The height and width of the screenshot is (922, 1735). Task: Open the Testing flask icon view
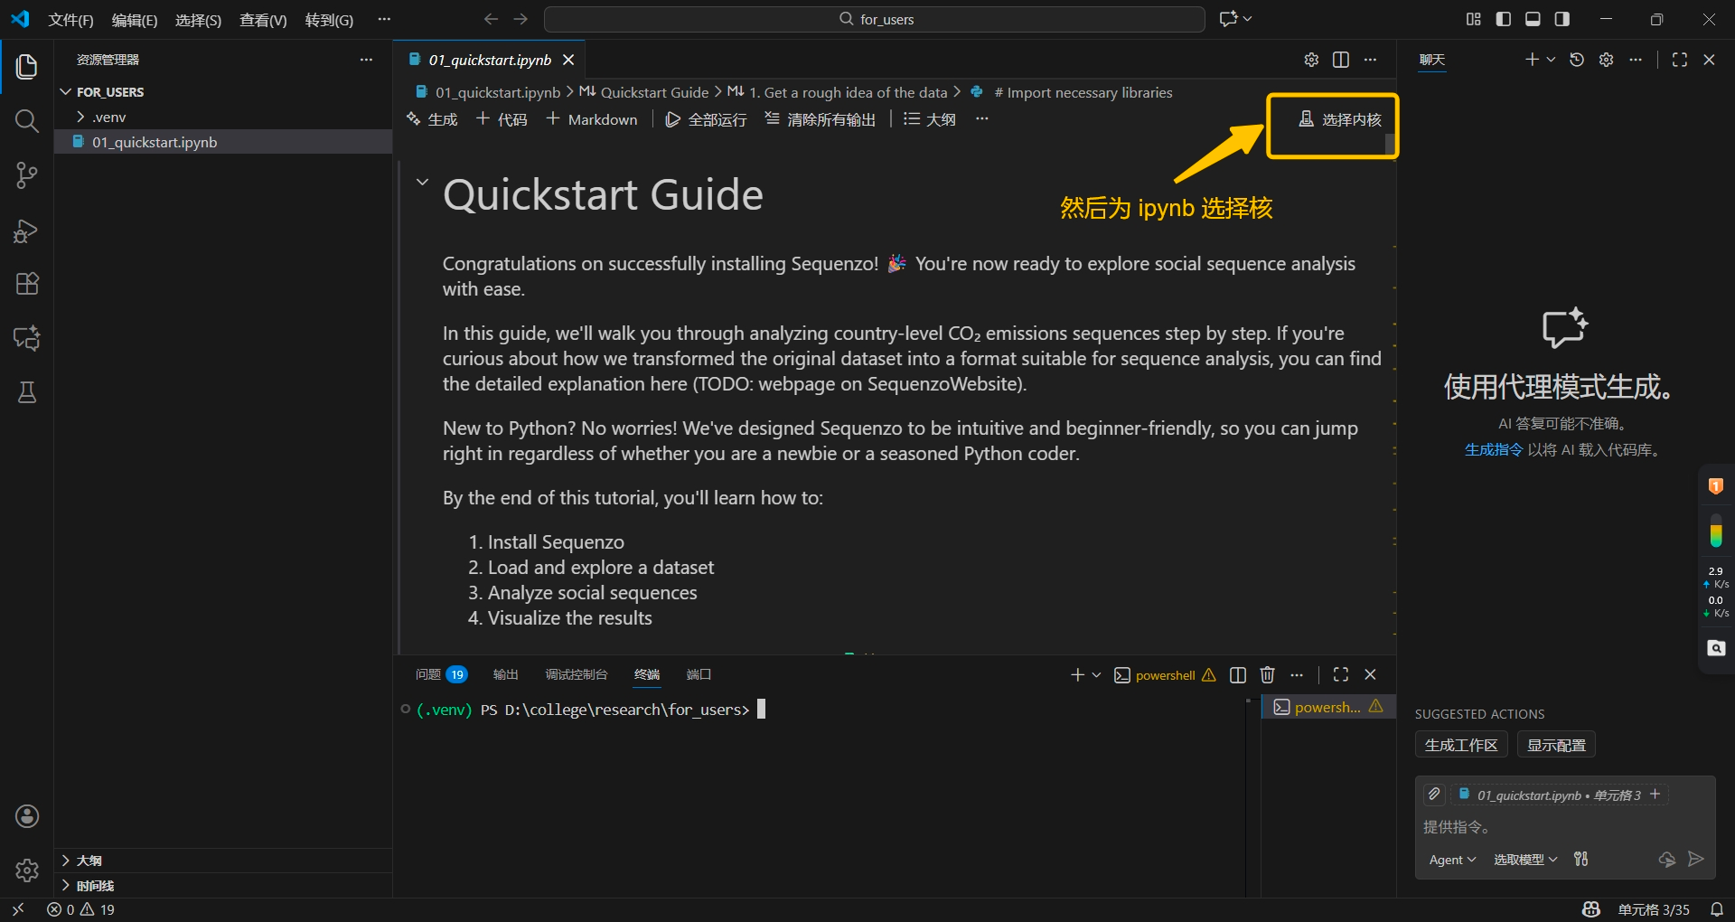point(27,392)
